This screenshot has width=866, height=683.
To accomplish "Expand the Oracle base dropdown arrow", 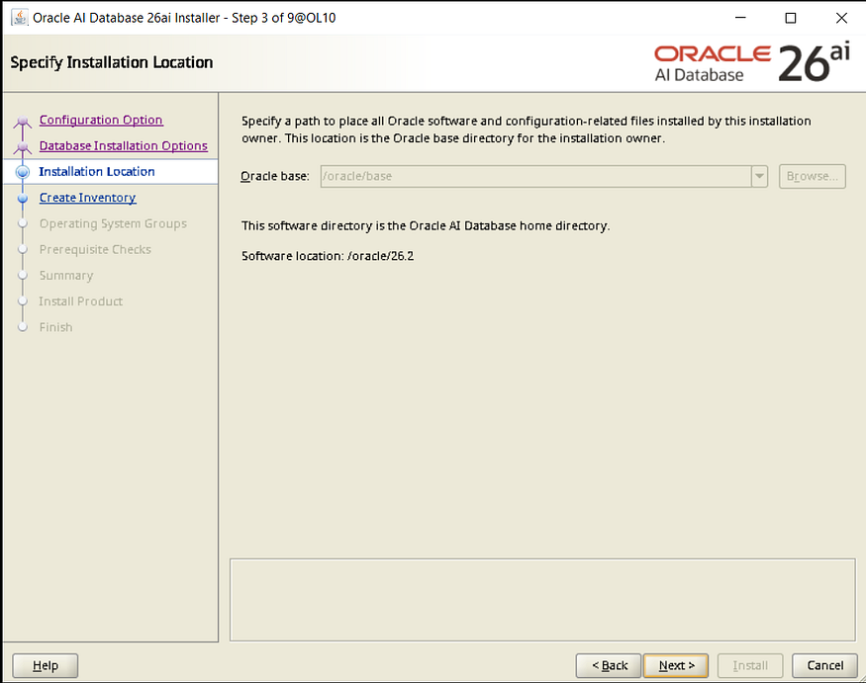I will 759,177.
